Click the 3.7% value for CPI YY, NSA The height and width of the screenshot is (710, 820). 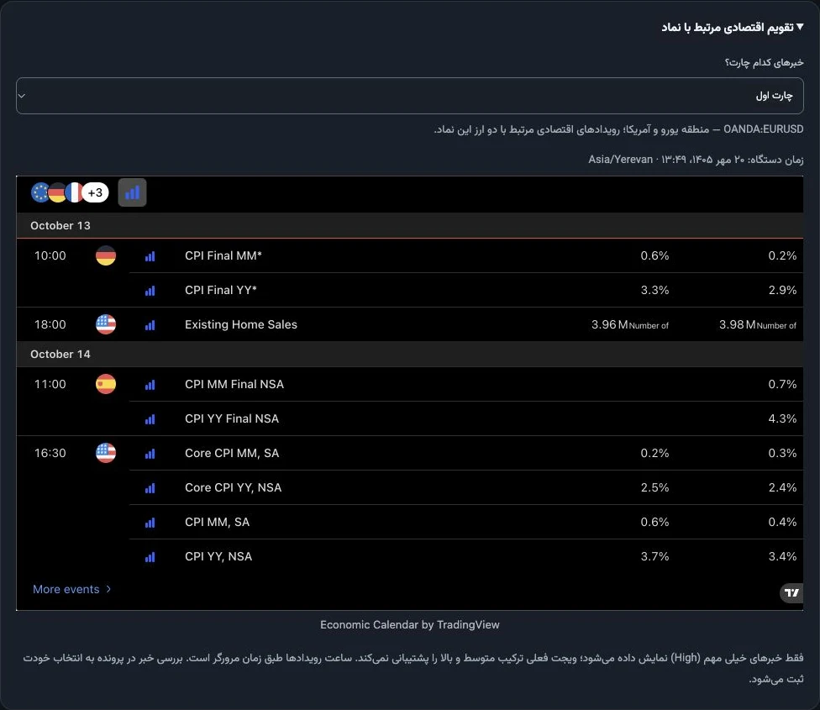(654, 557)
